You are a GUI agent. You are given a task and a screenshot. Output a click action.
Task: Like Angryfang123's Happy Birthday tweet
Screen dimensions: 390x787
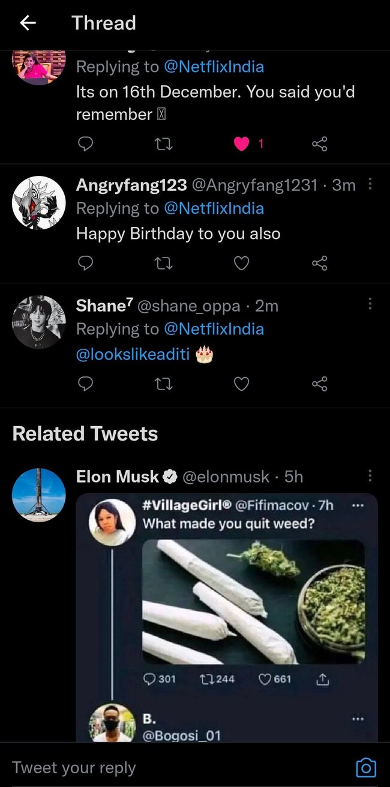(241, 263)
